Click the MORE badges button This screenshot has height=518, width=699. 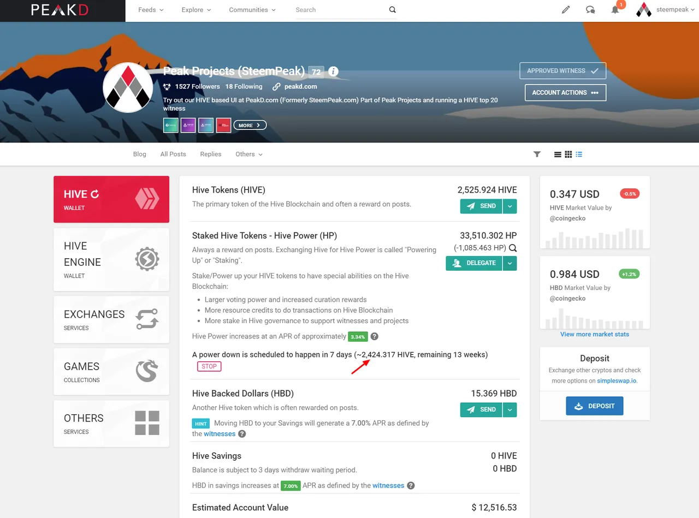point(250,126)
